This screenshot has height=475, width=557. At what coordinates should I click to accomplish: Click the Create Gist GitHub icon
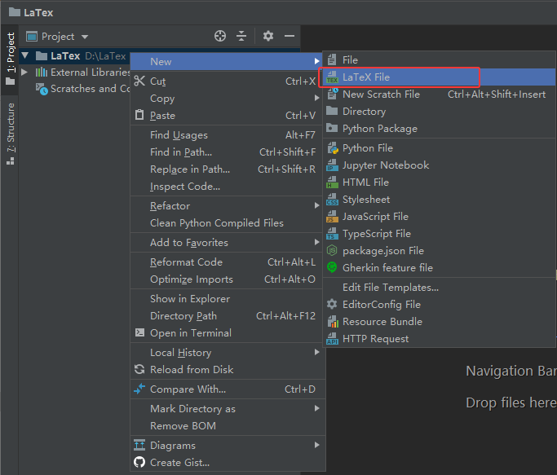(139, 462)
